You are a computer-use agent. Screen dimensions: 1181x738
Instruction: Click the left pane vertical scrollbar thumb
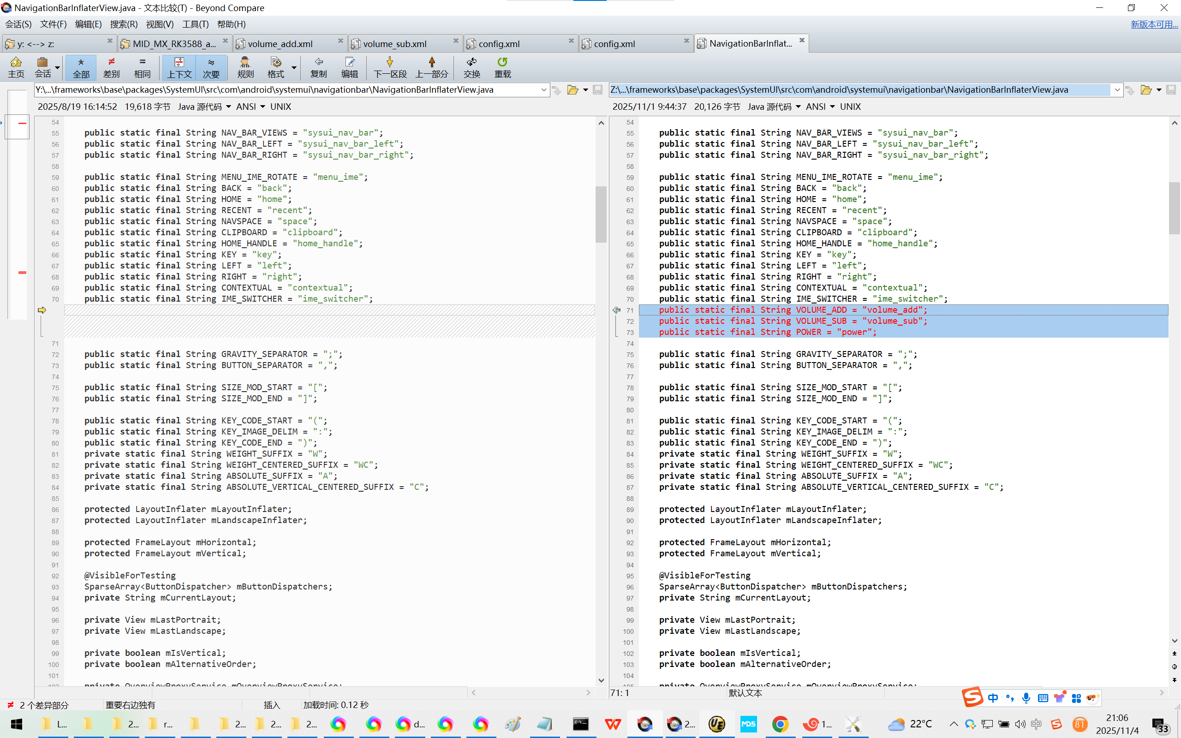coord(601,215)
